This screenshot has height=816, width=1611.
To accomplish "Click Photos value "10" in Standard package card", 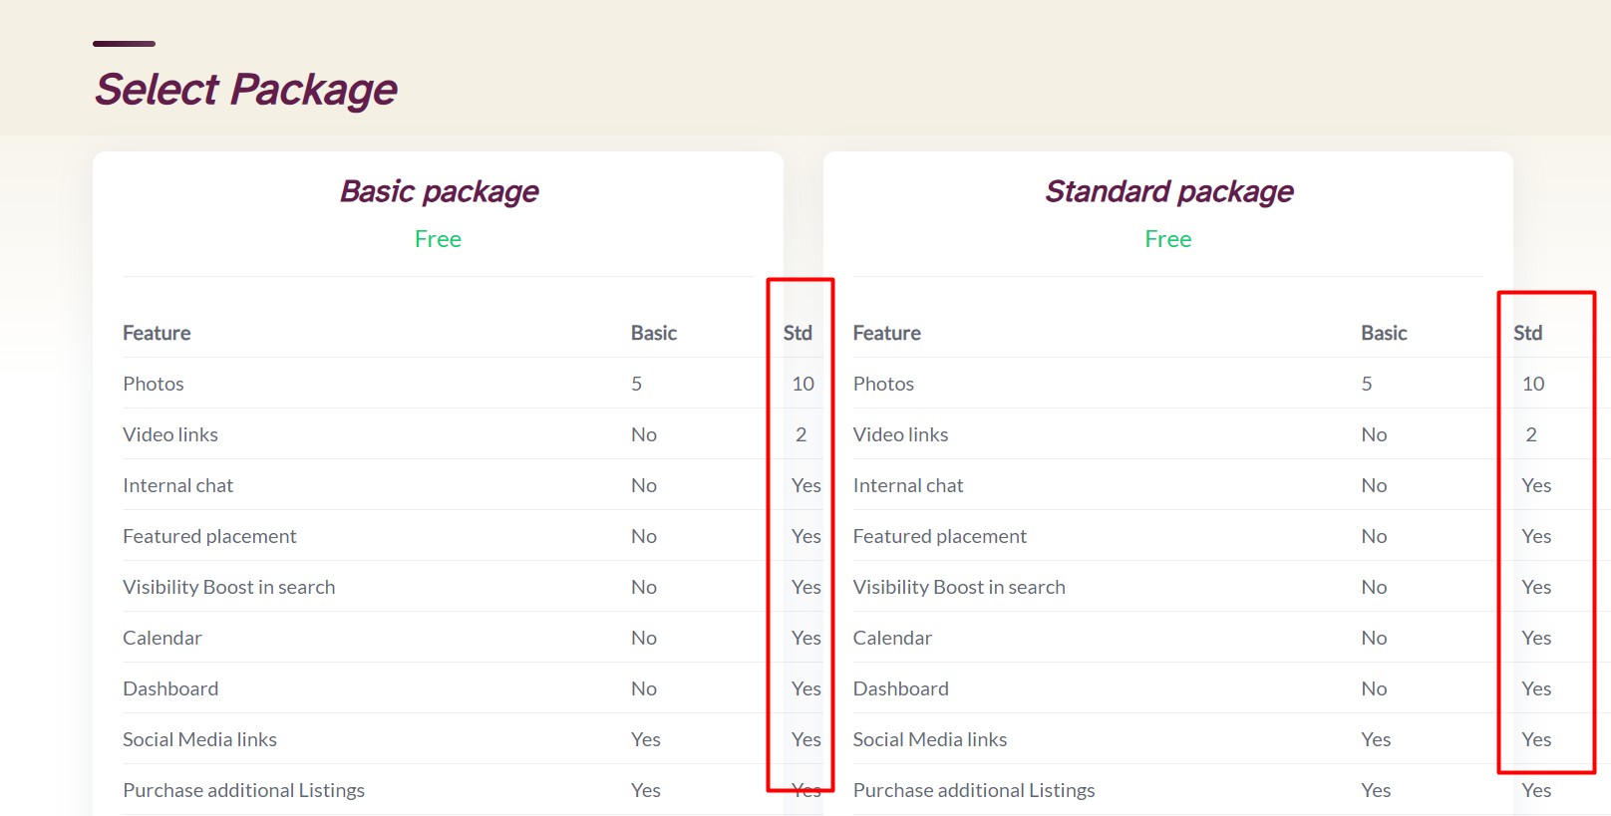I will coord(1533,384).
